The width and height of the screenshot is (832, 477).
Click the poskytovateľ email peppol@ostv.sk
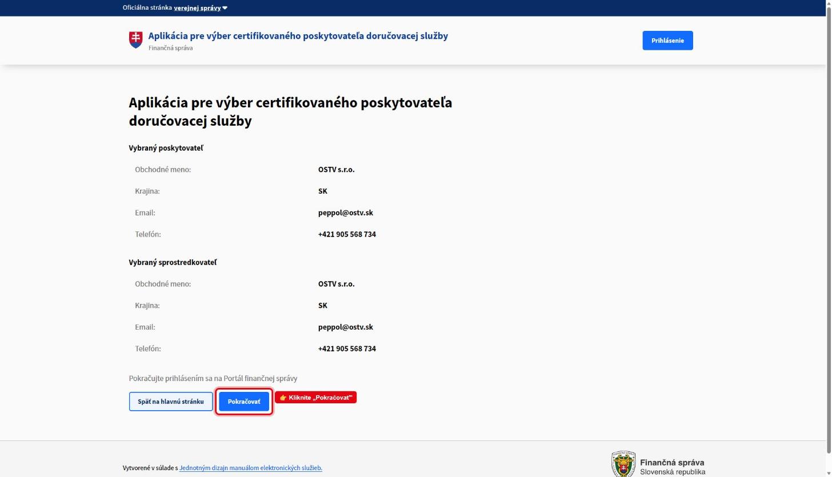coord(346,213)
